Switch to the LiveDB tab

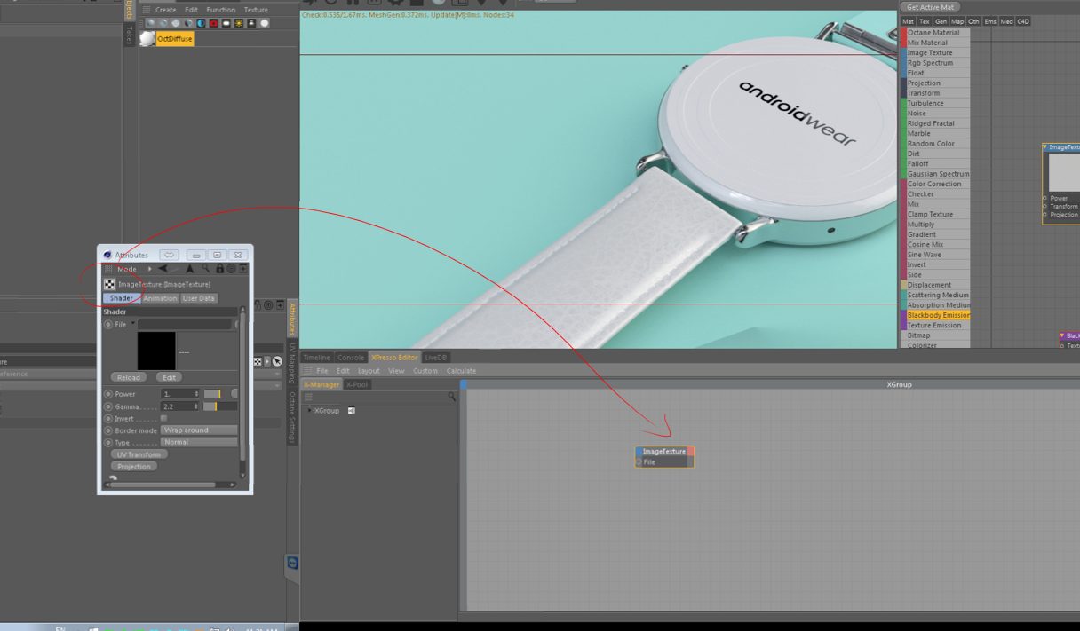tap(436, 358)
